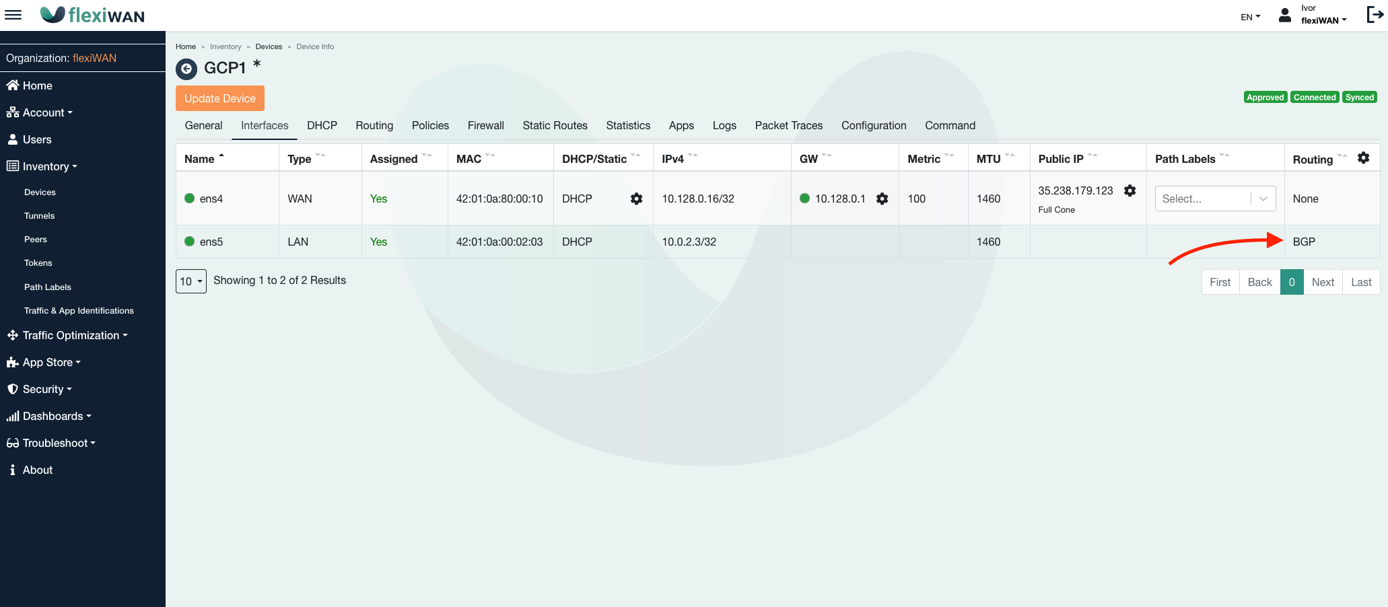Open public IP settings gear for ens4
Viewport: 1388px width, 607px height.
tap(1130, 191)
